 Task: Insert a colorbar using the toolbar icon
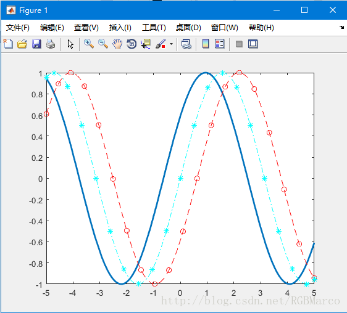point(206,44)
